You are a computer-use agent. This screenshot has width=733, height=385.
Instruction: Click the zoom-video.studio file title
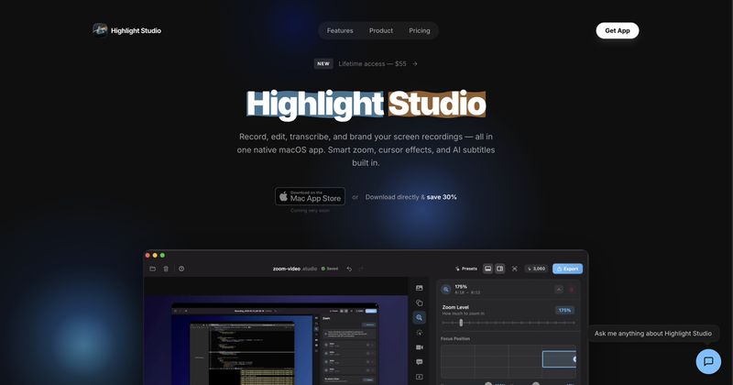tap(295, 269)
